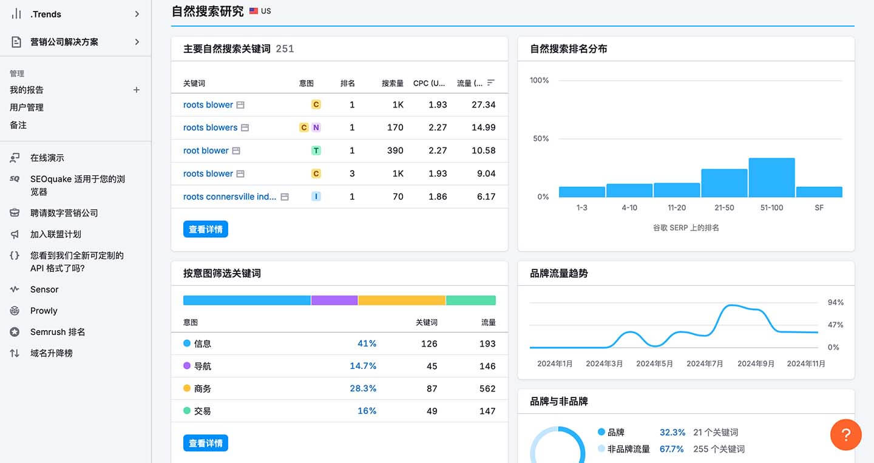This screenshot has height=463, width=874.
Task: Click the brand traffic trend line chart
Action: [x=674, y=326]
